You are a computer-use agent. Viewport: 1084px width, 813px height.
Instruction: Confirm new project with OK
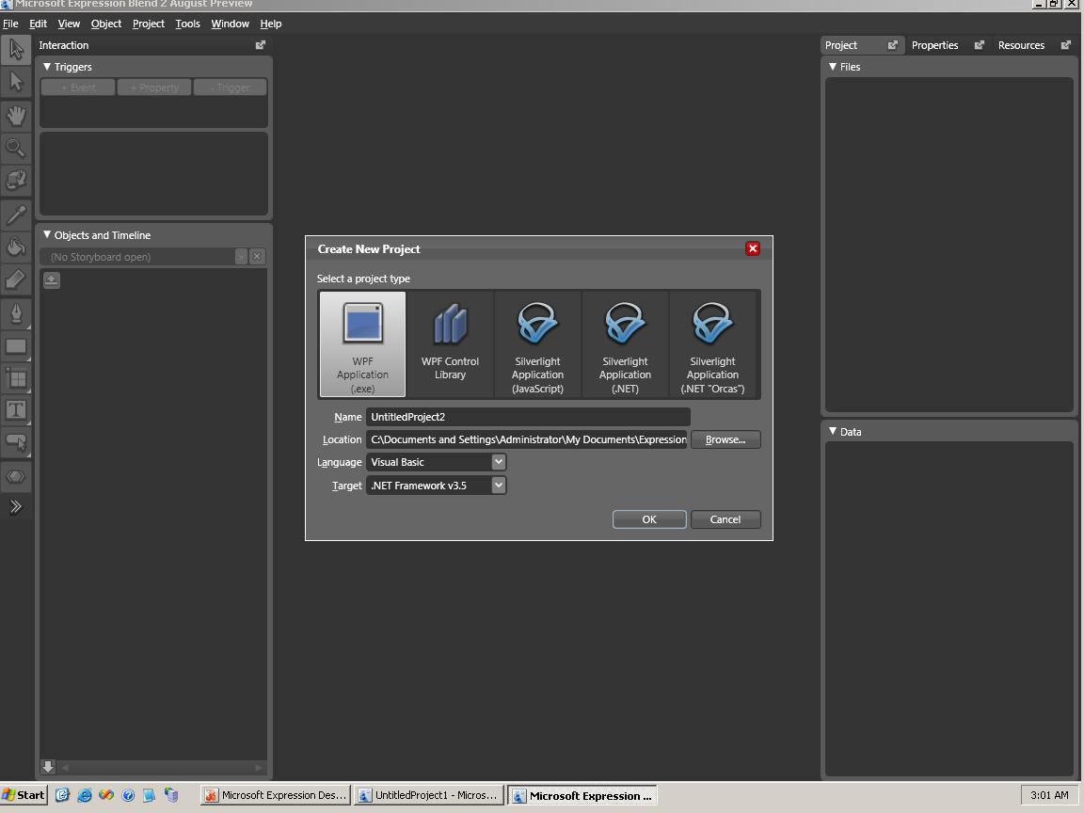(649, 519)
